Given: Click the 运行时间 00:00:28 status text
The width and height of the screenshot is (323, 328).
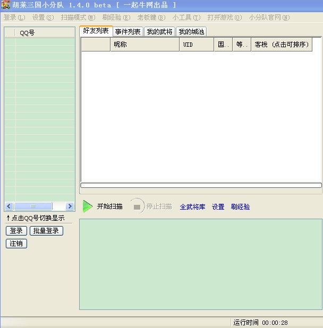Looking at the screenshot, I should pyautogui.click(x=260, y=323).
